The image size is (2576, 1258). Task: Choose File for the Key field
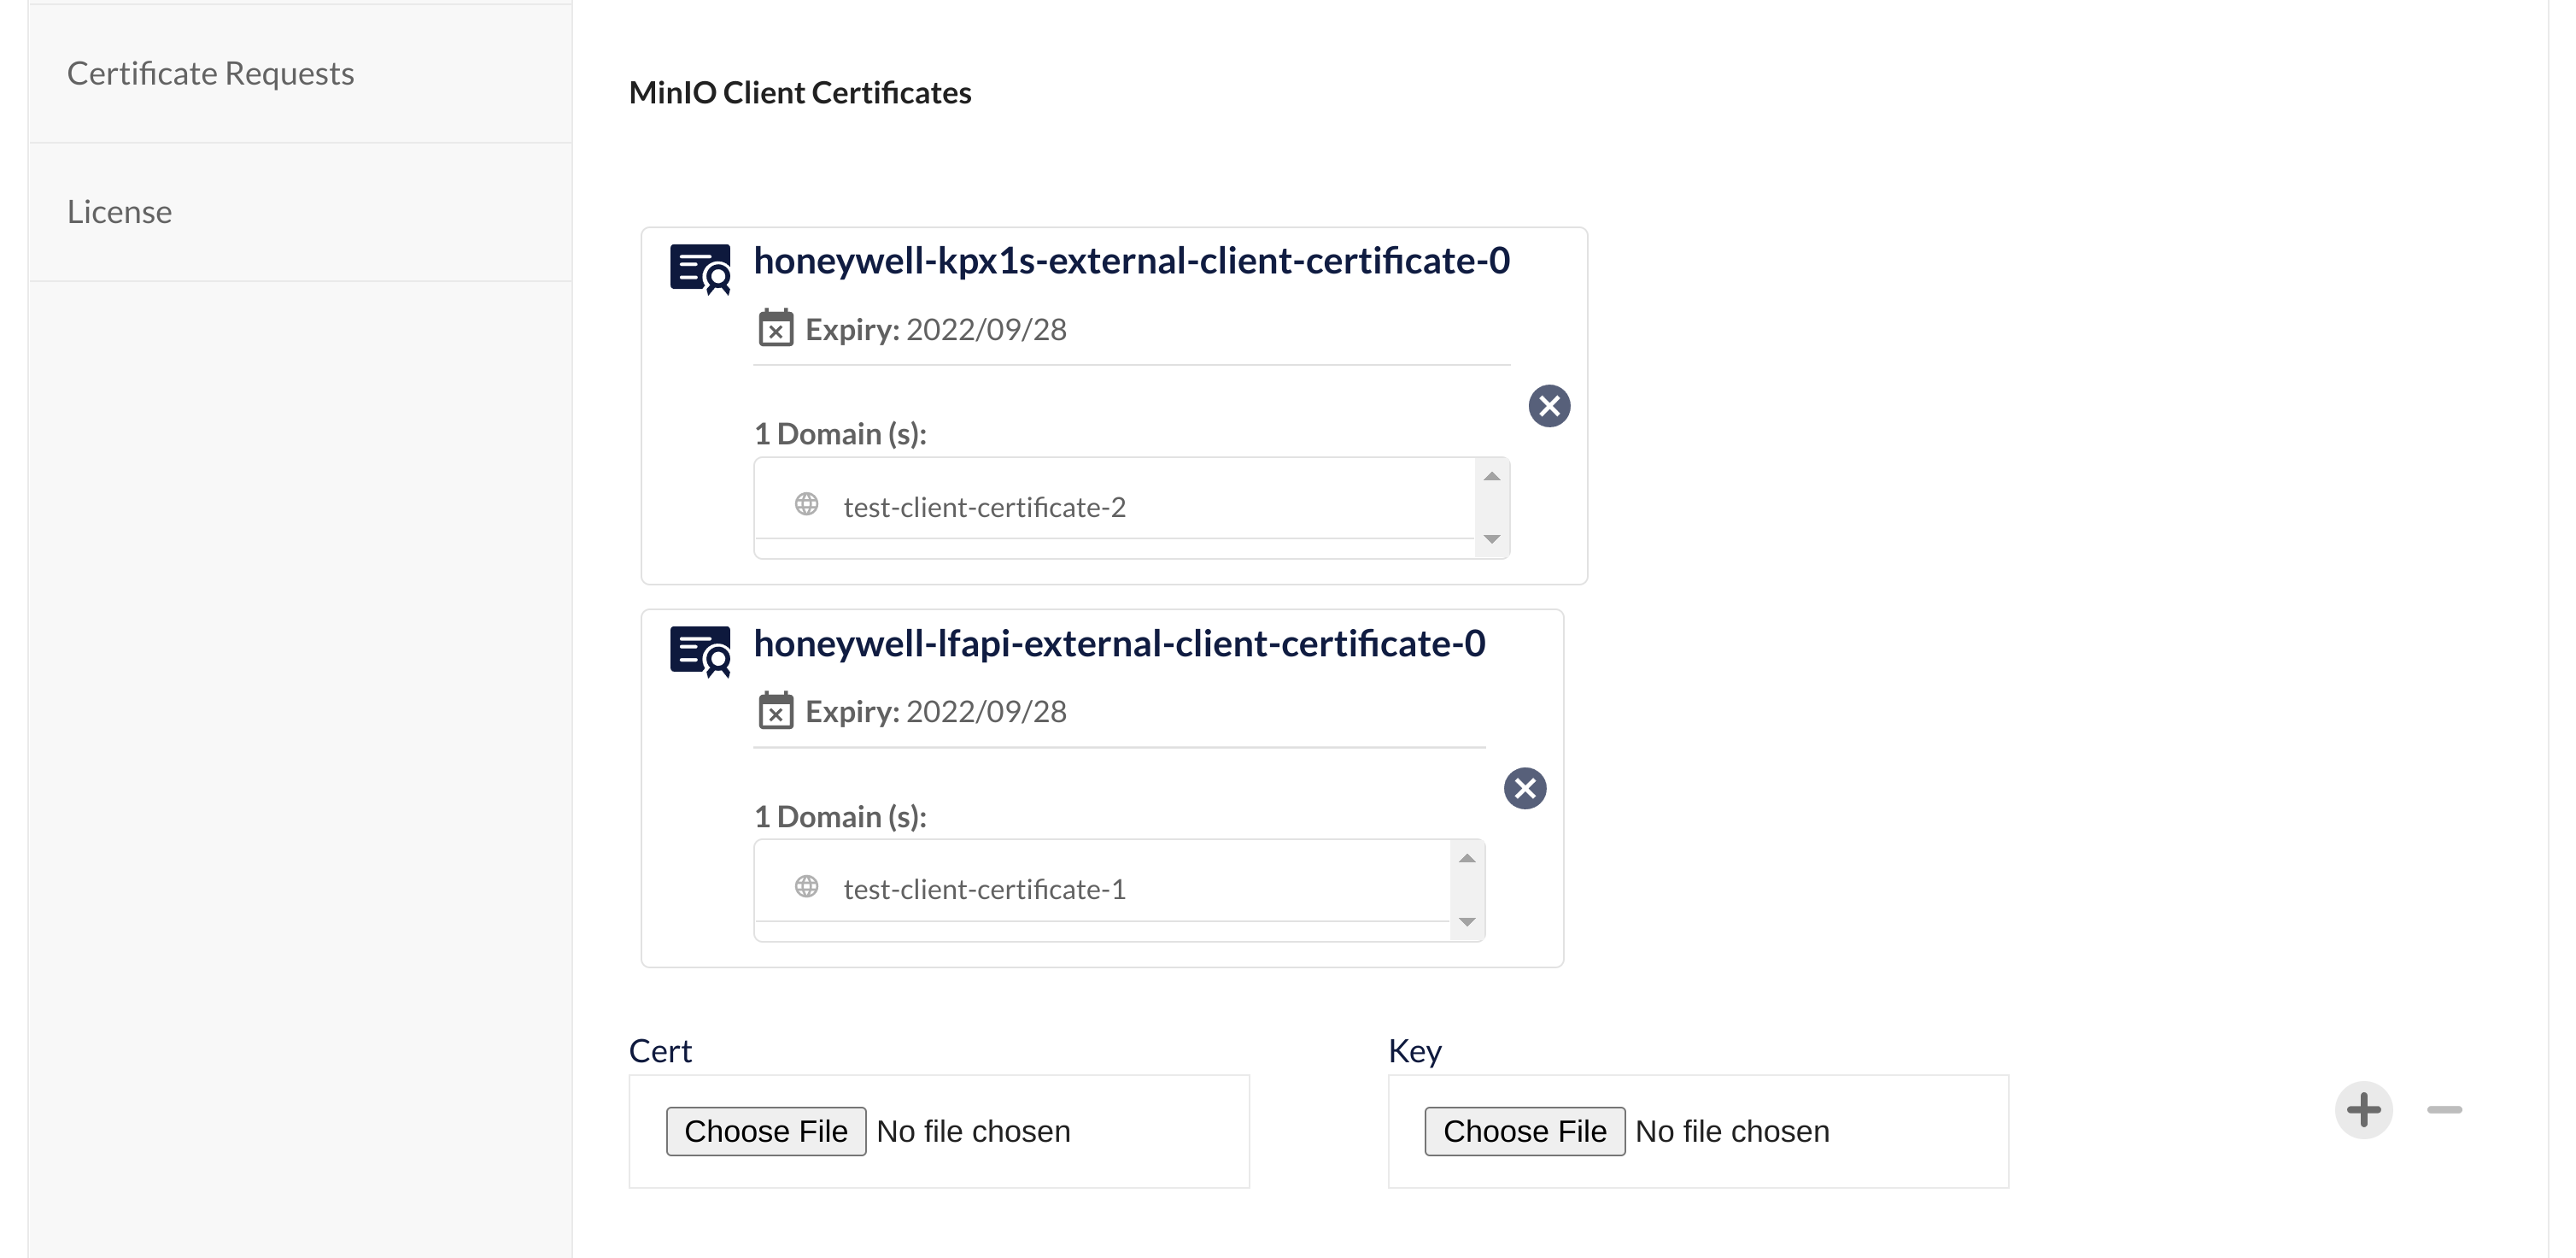1524,1131
